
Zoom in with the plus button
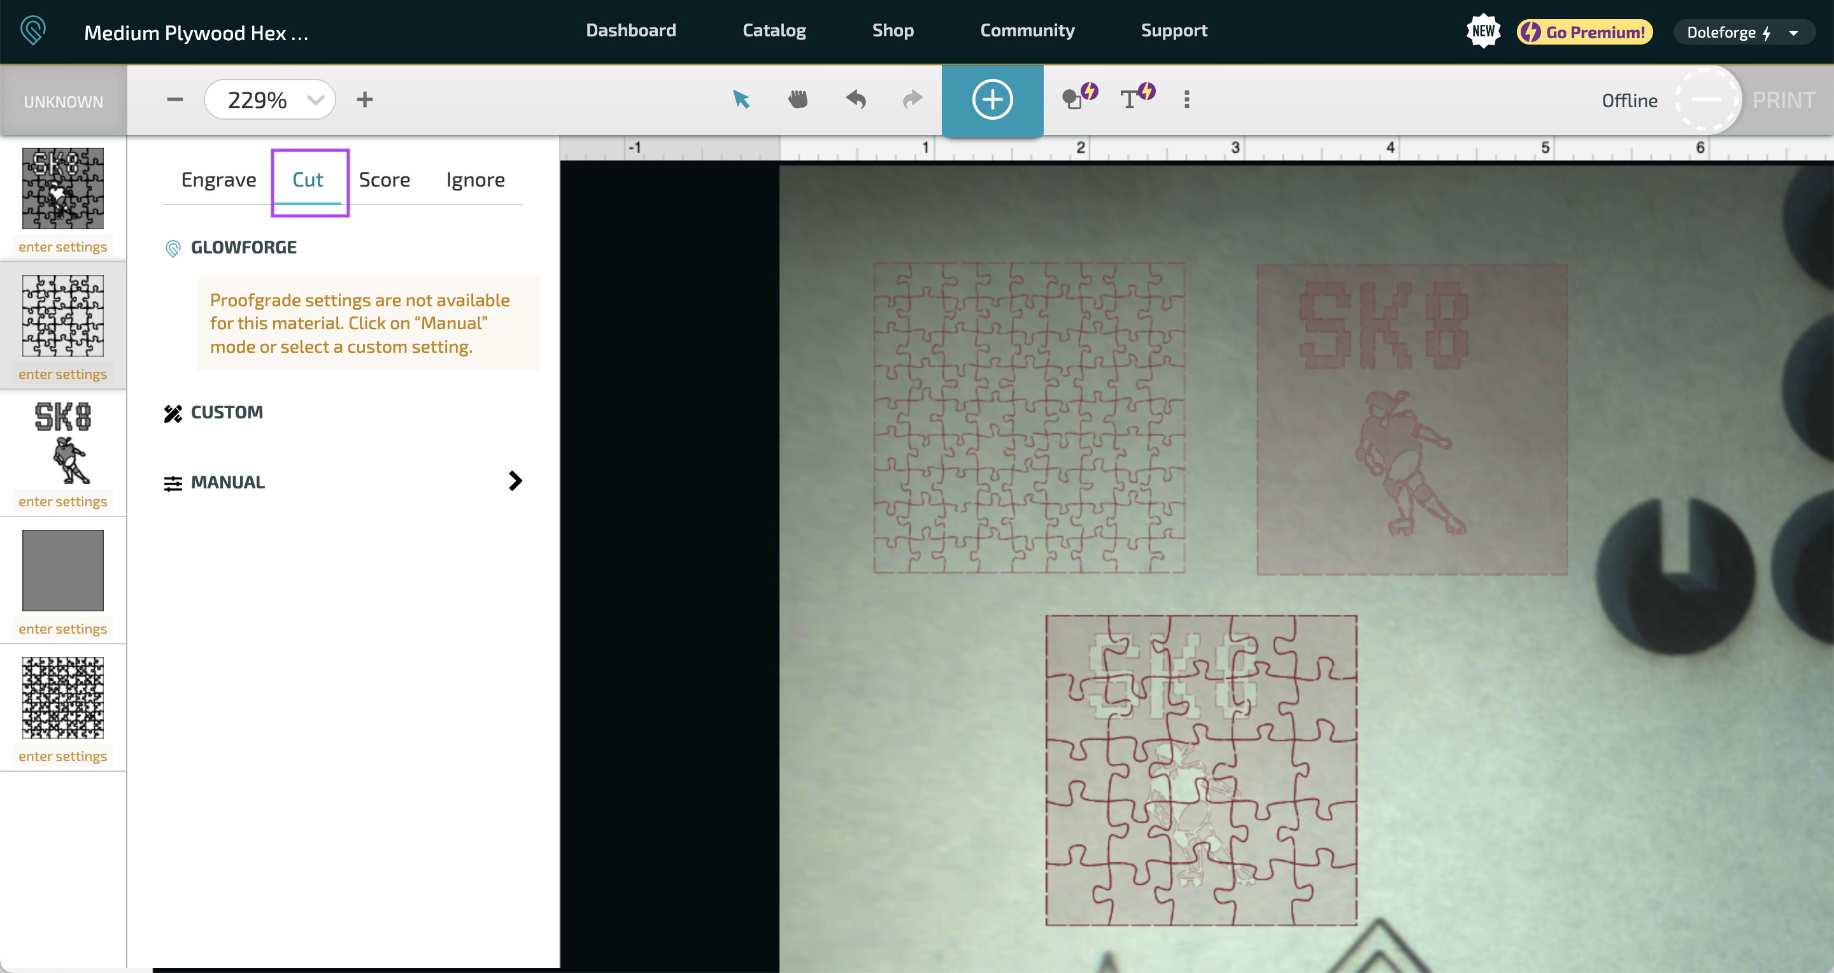pos(364,99)
